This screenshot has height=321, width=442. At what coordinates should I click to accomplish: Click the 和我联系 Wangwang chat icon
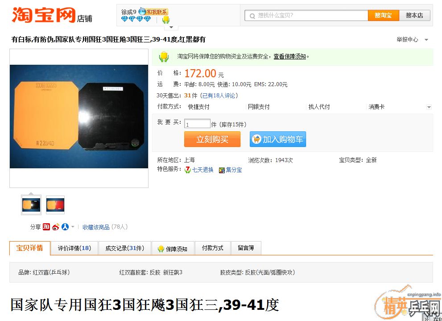(x=153, y=12)
